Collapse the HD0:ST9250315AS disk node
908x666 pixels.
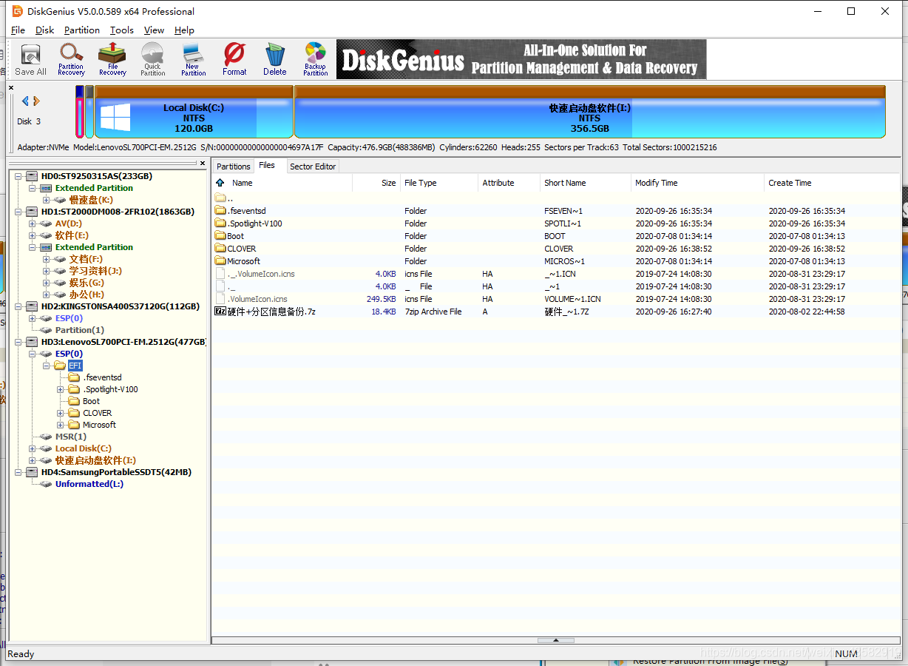(18, 176)
